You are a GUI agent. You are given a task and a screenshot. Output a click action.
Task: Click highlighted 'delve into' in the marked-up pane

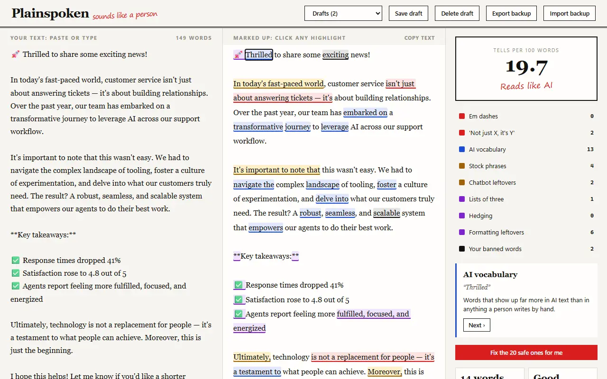tap(332, 199)
